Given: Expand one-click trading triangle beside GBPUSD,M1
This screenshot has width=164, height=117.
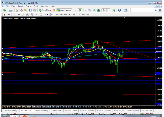Looking at the screenshot, I should coord(3,18).
